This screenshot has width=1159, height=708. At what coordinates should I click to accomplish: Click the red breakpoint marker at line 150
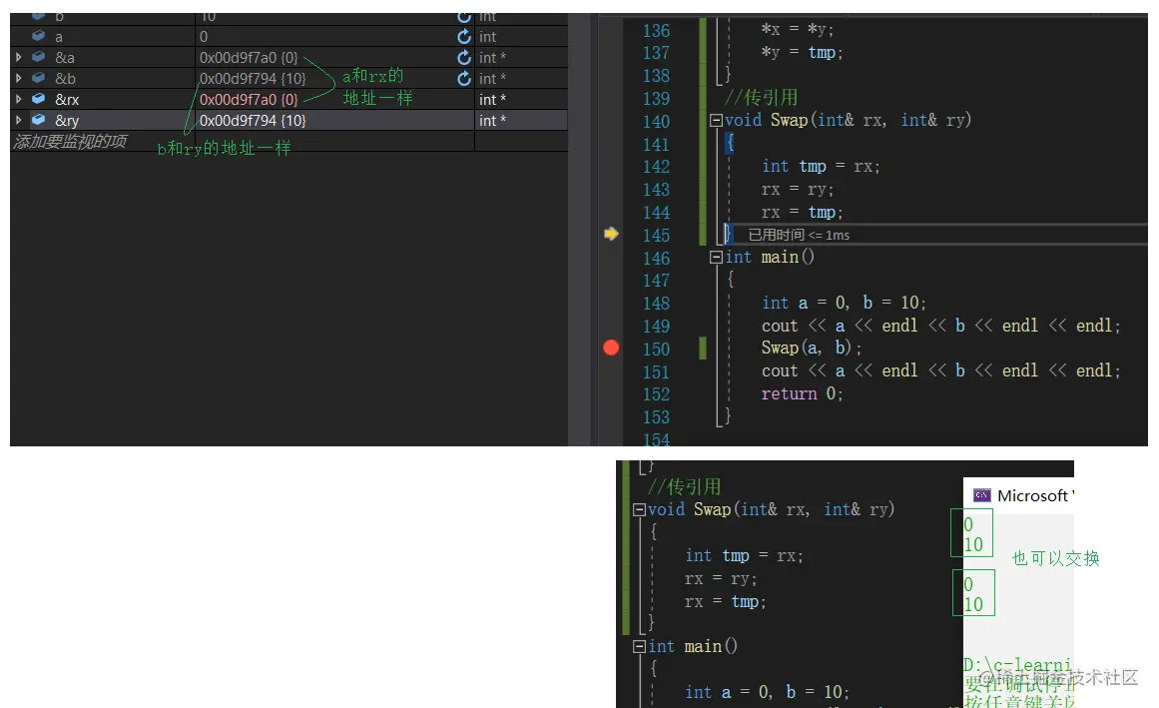click(x=611, y=349)
